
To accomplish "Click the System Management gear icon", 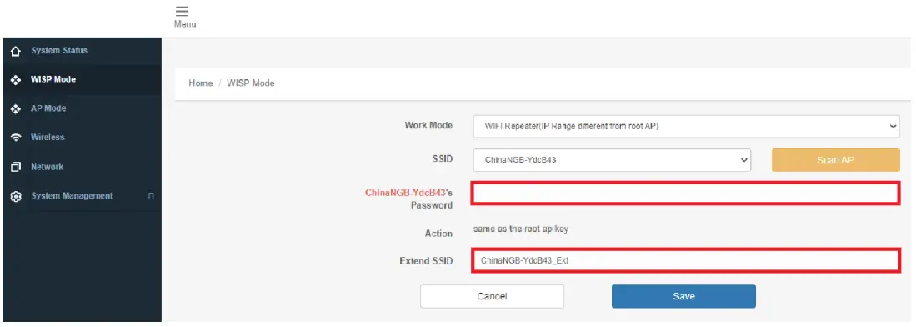I will coord(16,197).
